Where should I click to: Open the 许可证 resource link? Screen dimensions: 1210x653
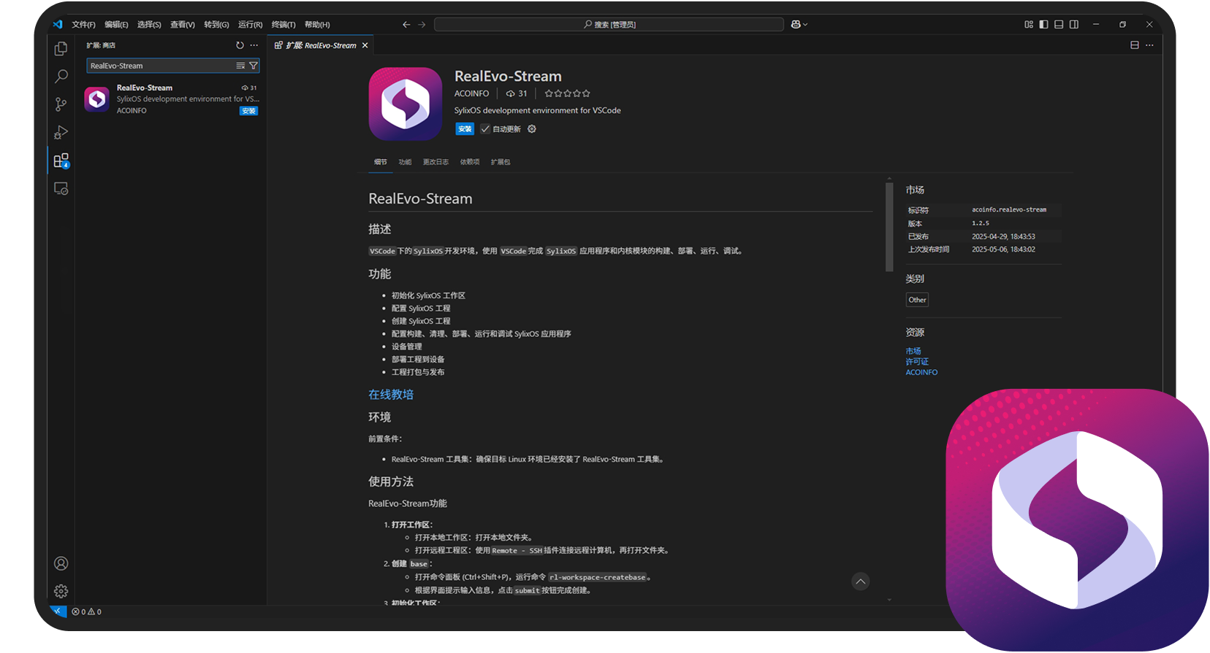pos(917,362)
